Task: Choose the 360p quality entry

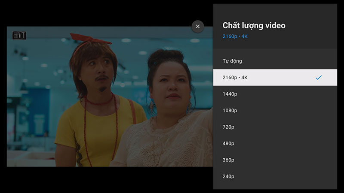Action: (x=275, y=160)
